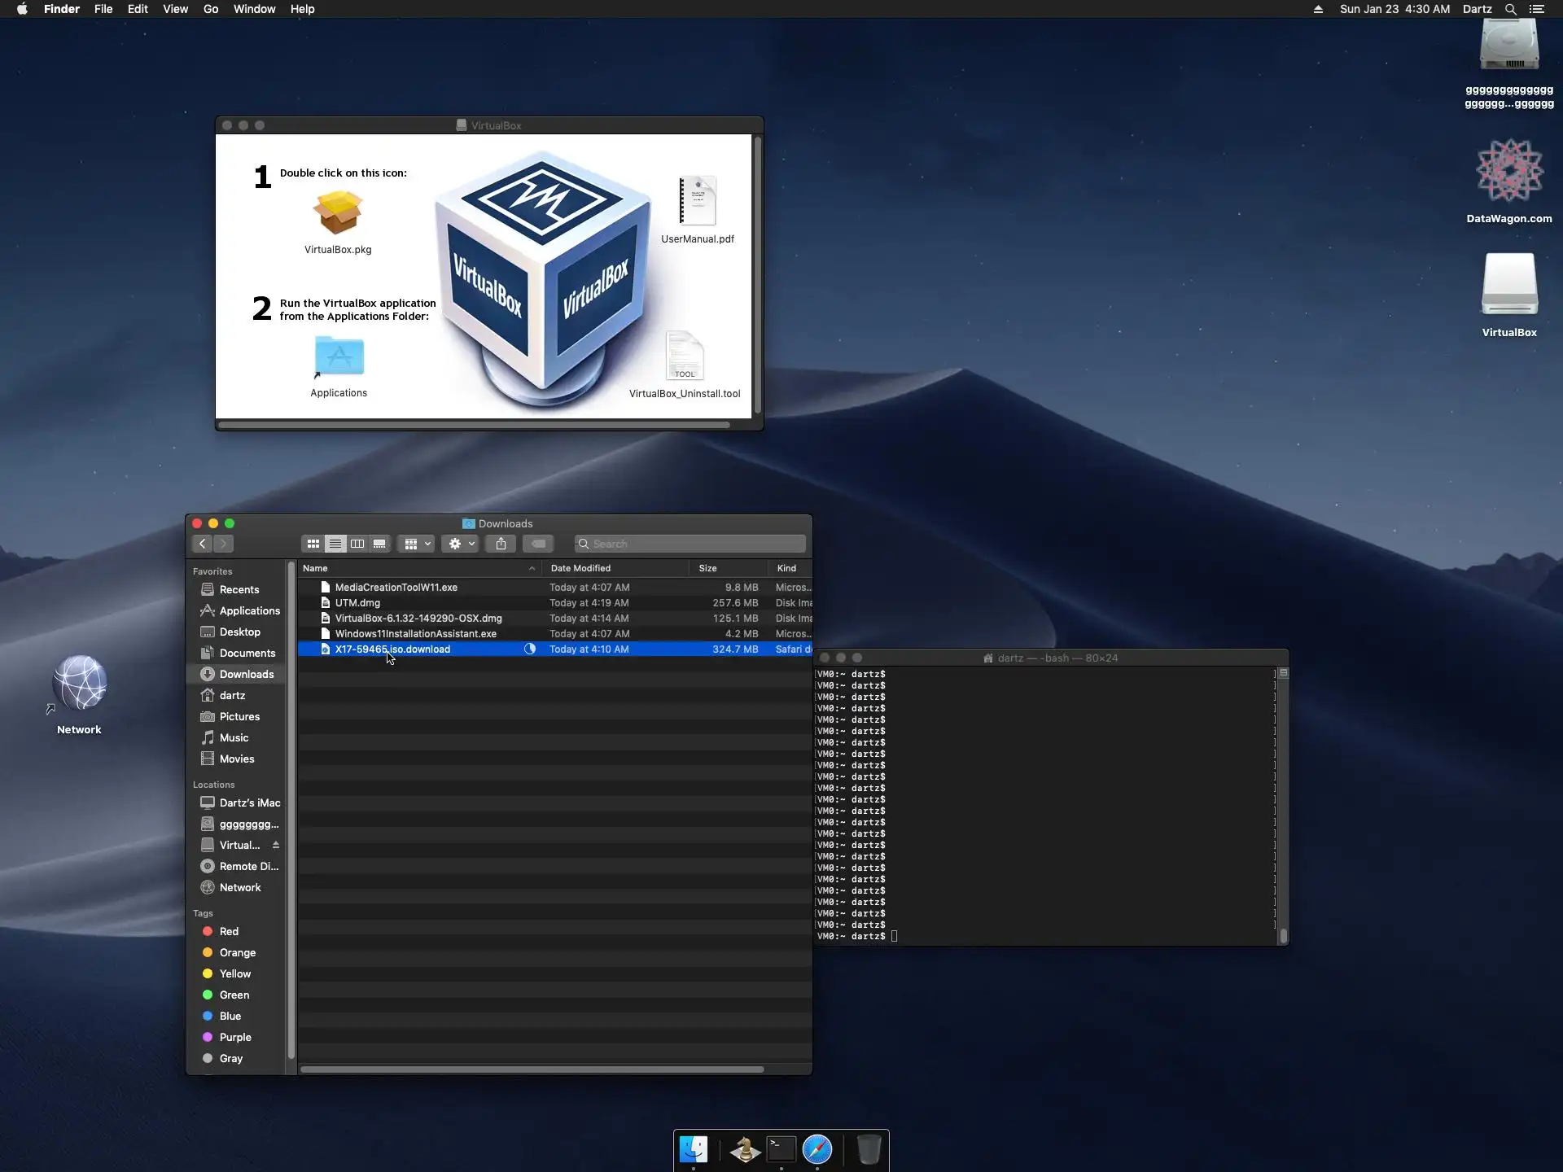Toggle sort order on Name column
Image resolution: width=1563 pixels, height=1172 pixels.
415,568
